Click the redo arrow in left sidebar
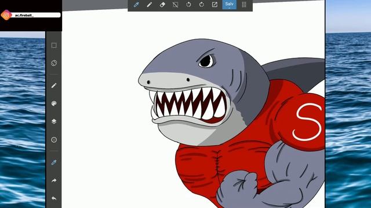This screenshot has height=208, width=371. tap(54, 180)
